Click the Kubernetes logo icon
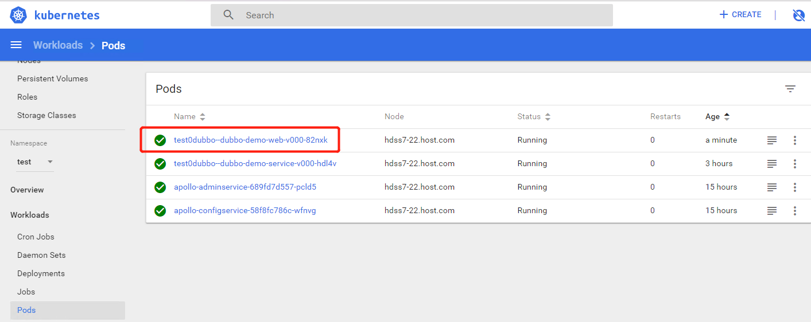The height and width of the screenshot is (322, 811). 18,15
